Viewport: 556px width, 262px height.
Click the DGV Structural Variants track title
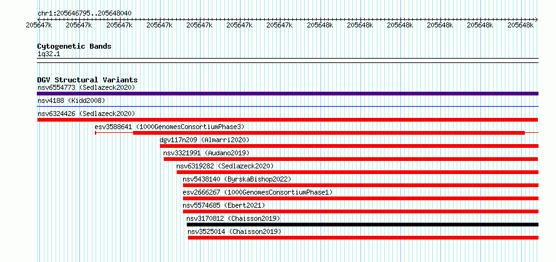coord(87,80)
